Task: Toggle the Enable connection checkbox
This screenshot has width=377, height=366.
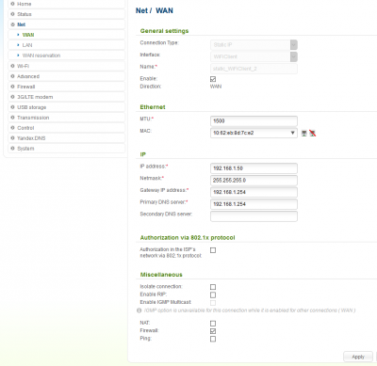Action: (213, 79)
